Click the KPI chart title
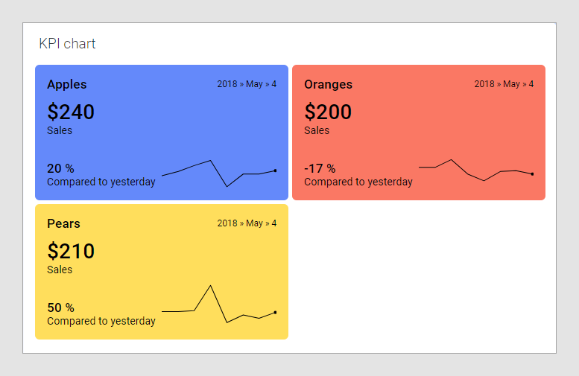Viewport: 579px width, 376px height. (67, 44)
